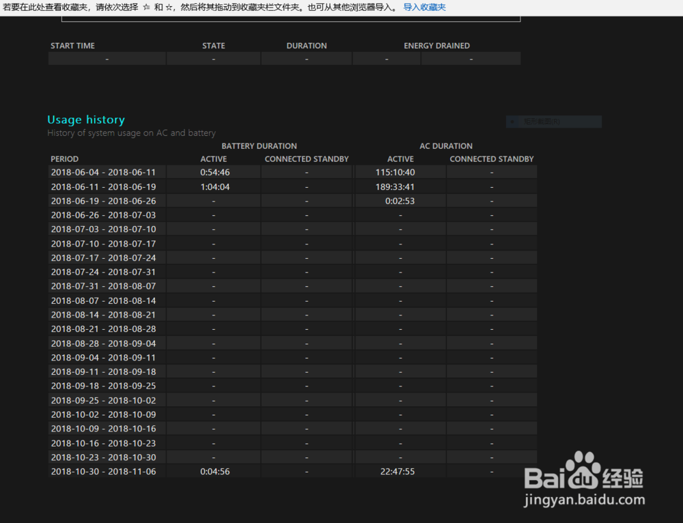
Task: Click the ACTIVE header under BATTERY DURATION
Action: [213, 159]
